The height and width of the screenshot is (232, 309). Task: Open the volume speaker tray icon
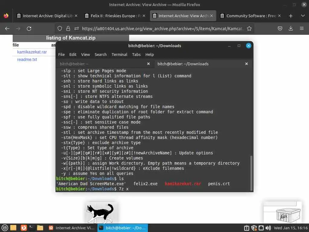click(268, 228)
